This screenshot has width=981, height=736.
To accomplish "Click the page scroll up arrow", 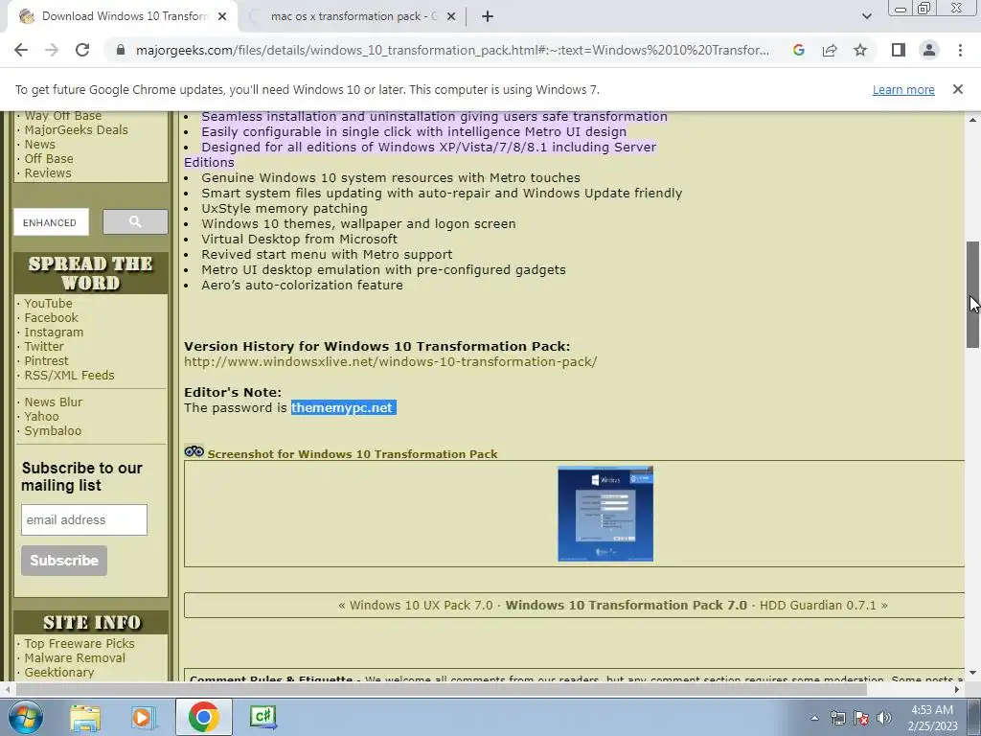I will pos(972,119).
